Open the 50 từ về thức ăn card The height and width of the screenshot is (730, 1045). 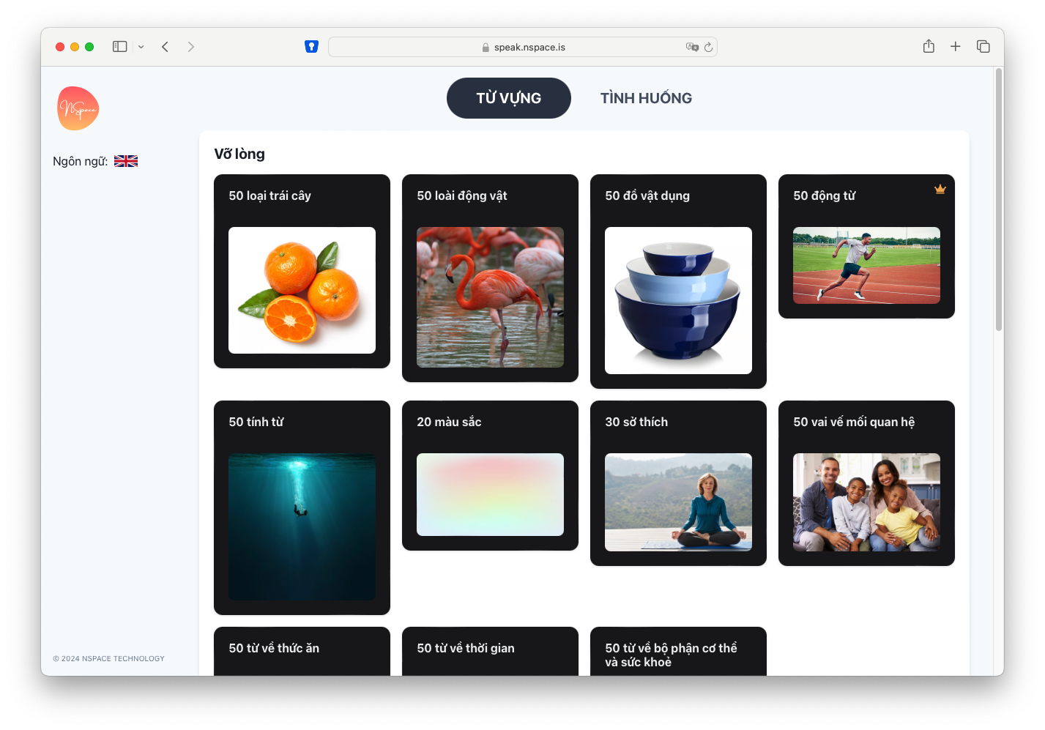tap(302, 651)
